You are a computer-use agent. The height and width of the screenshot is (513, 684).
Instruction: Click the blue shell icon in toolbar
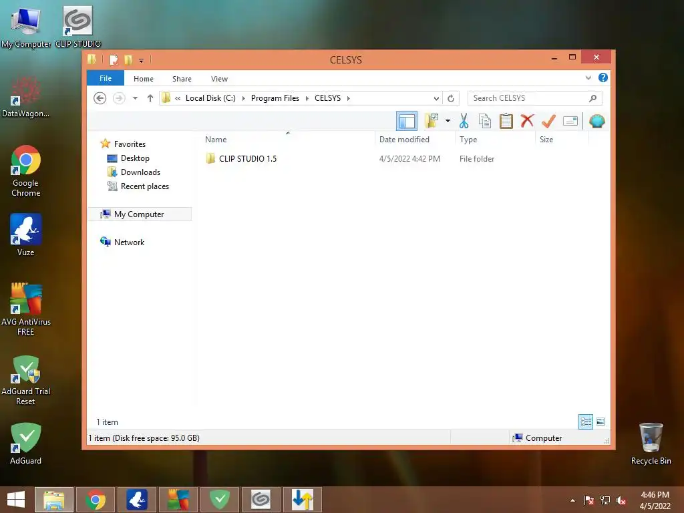click(596, 121)
